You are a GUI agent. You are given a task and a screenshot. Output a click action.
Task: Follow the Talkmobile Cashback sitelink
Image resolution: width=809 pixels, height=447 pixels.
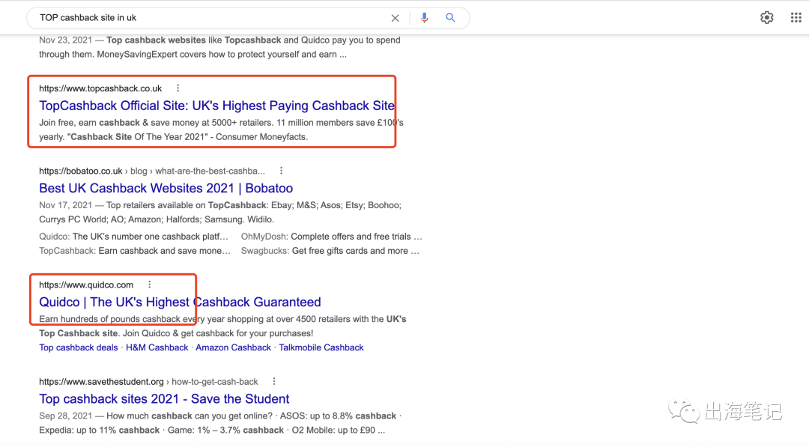click(x=321, y=347)
